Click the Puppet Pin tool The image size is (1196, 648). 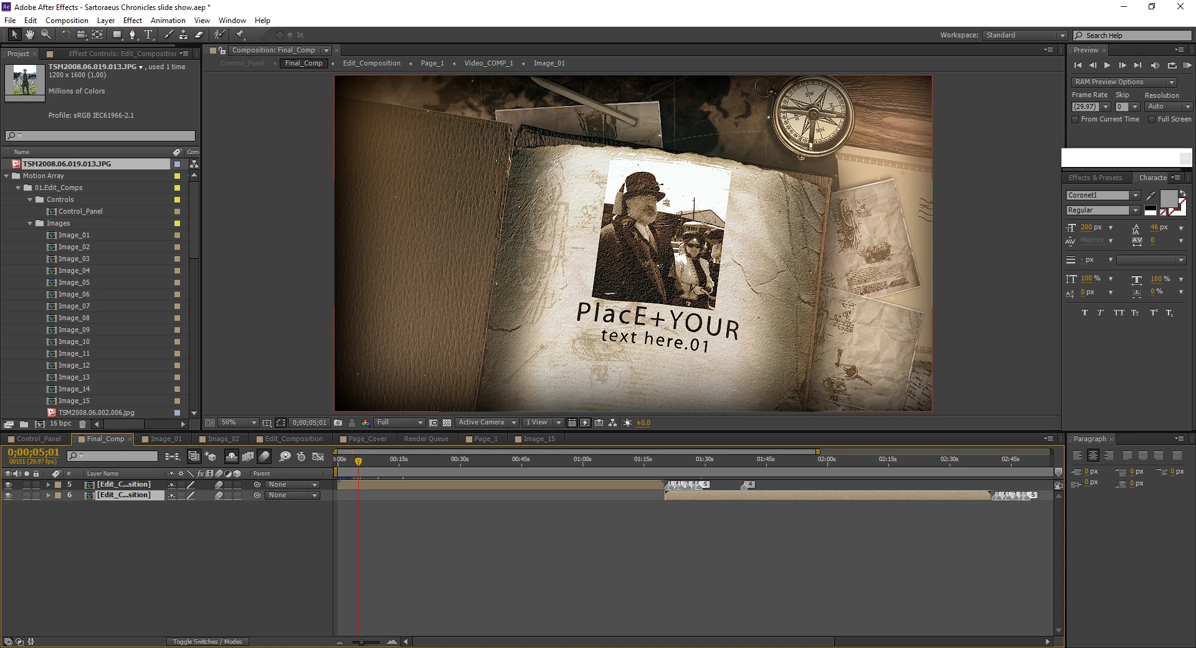(240, 35)
